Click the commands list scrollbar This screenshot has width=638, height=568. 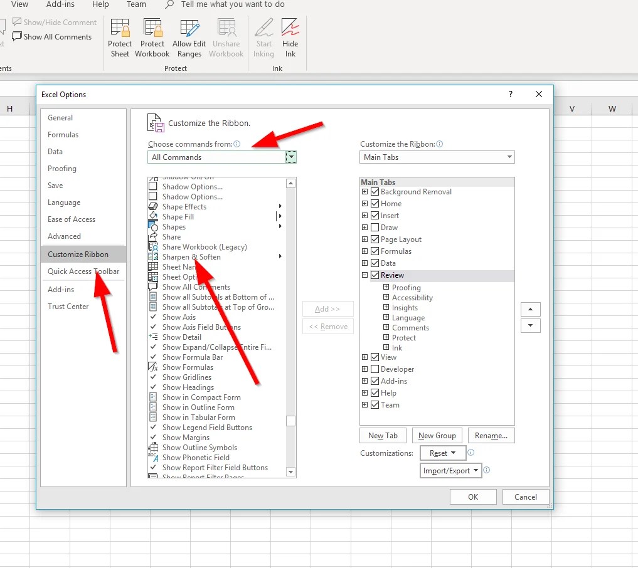pyautogui.click(x=290, y=421)
